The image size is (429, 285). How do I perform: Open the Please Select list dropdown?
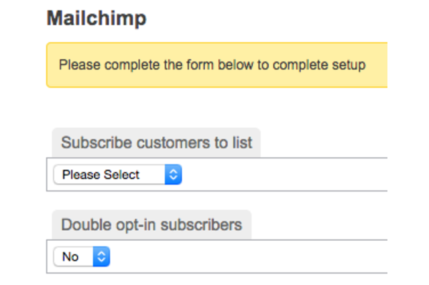pos(117,175)
